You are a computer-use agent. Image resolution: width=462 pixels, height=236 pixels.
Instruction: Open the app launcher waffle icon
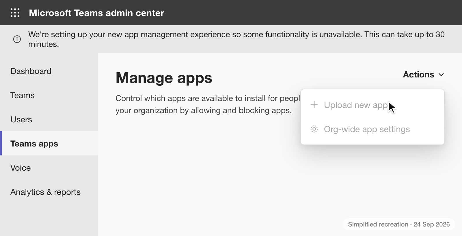click(x=15, y=13)
